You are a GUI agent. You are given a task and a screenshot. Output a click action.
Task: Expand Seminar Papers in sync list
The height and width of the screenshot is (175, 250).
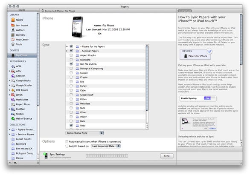67,51
